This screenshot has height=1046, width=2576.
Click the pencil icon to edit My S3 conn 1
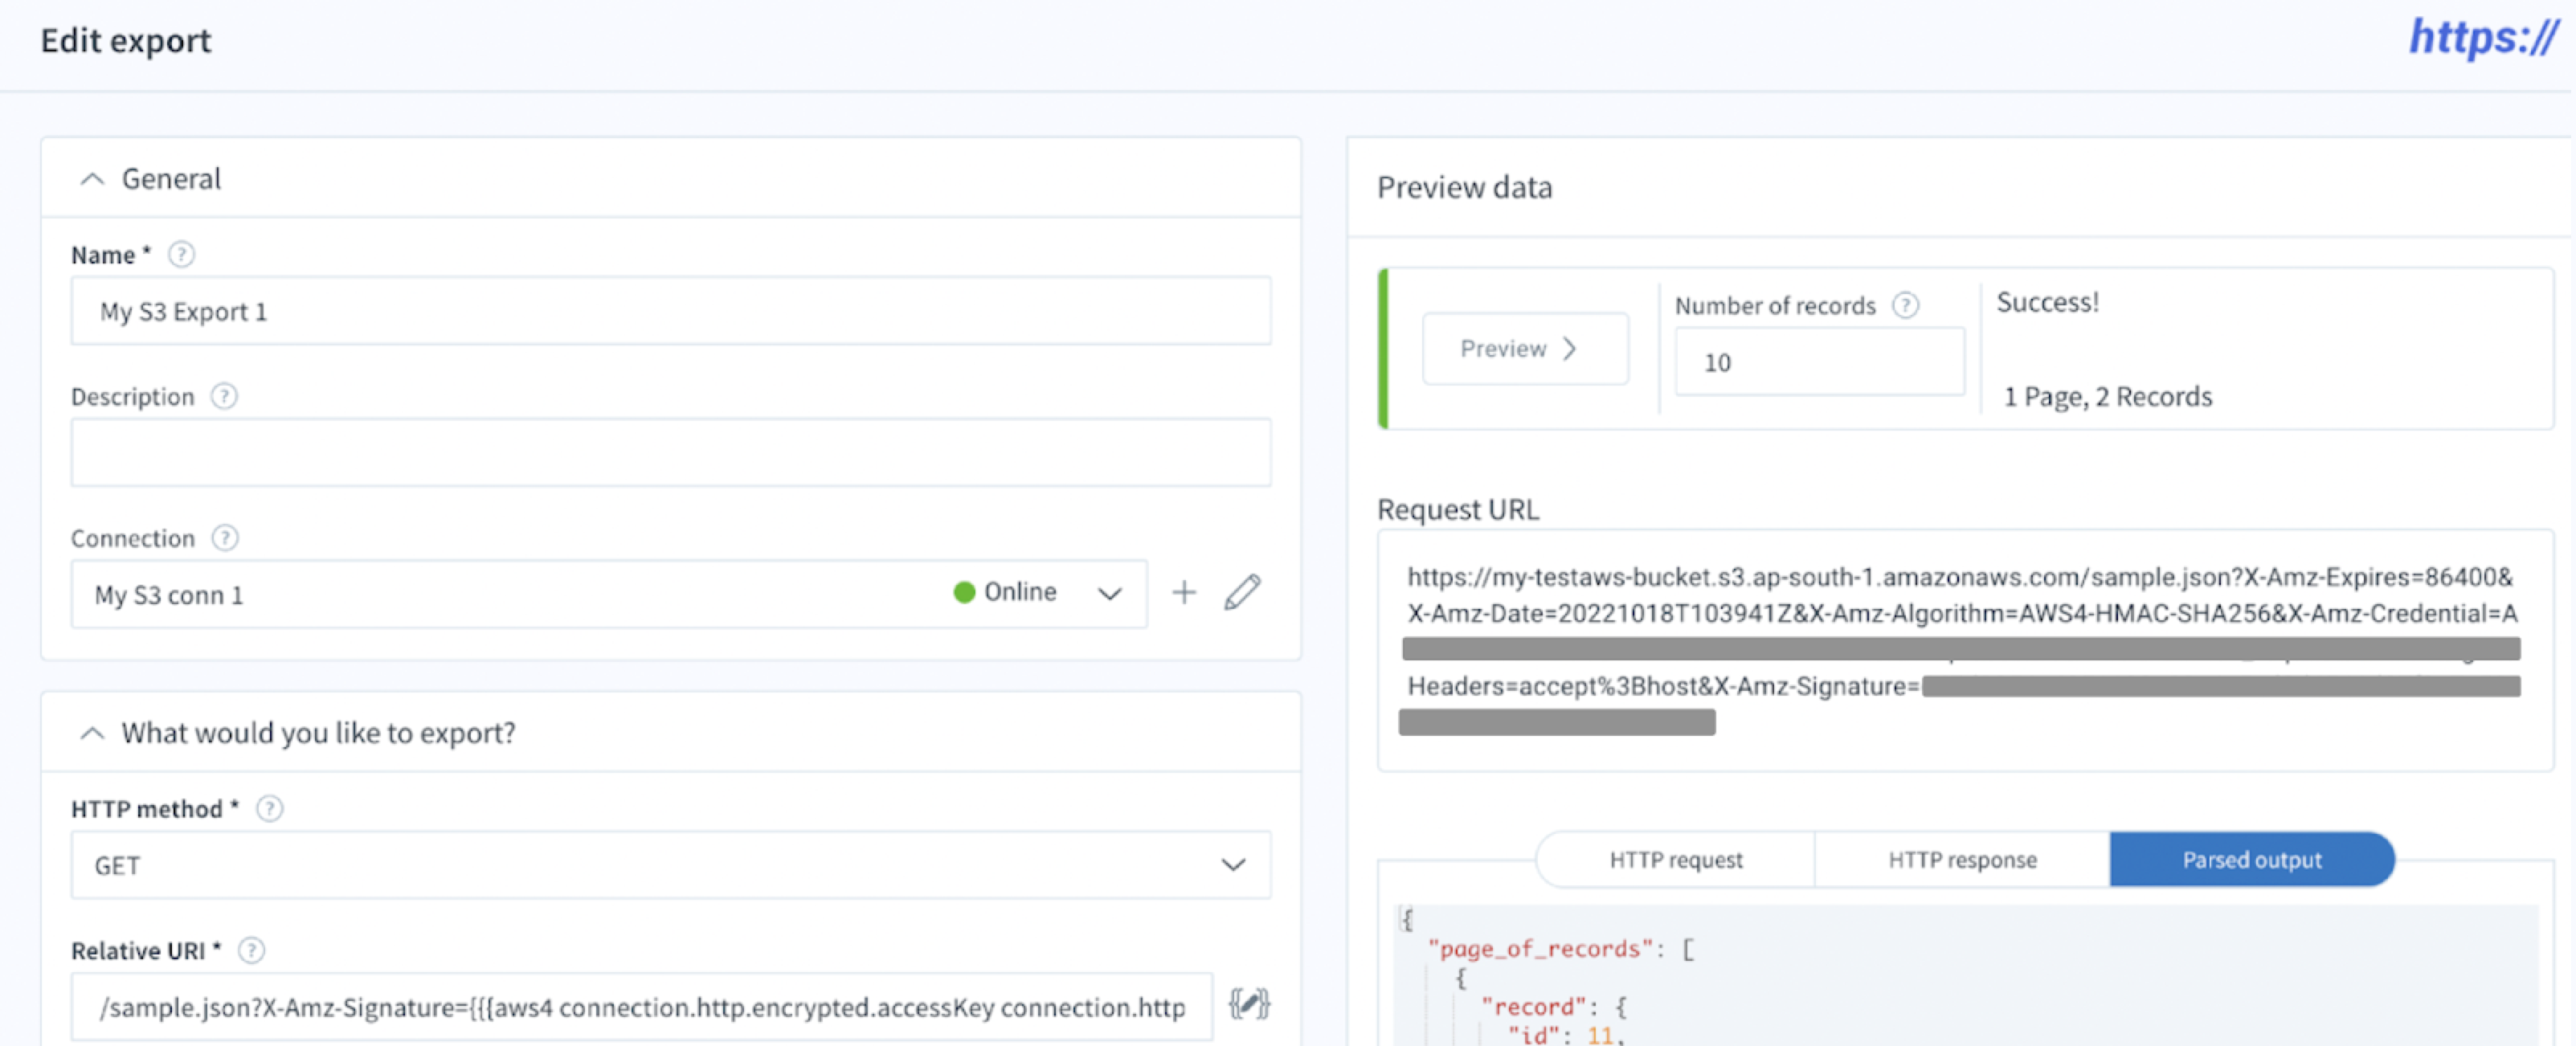pyautogui.click(x=1242, y=592)
